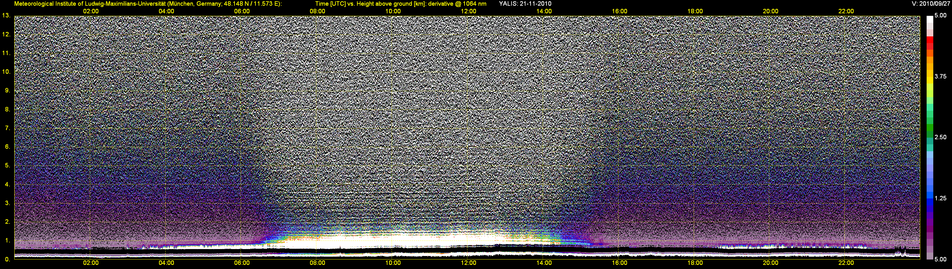Click the 16:00 label on the bottom time axis
Image resolution: width=952 pixels, height=269 pixels.
coord(619,263)
